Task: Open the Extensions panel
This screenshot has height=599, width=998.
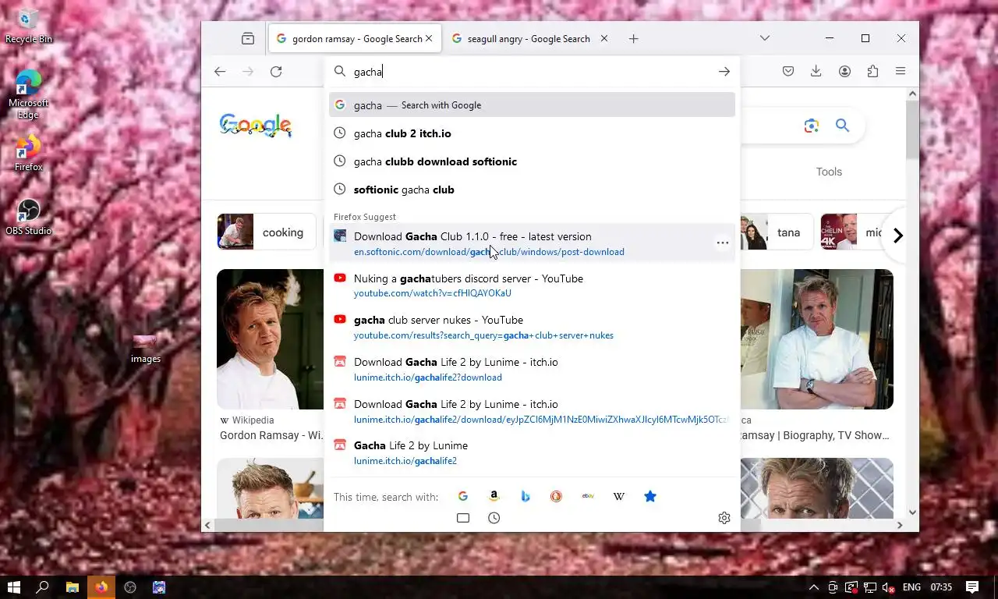Action: point(872,72)
